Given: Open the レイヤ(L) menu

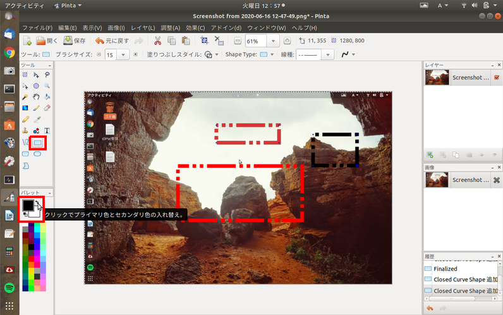Looking at the screenshot, I should [x=143, y=28].
